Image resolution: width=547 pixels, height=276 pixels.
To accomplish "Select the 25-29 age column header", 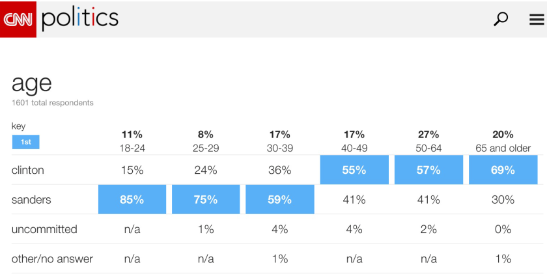I will pos(206,141).
